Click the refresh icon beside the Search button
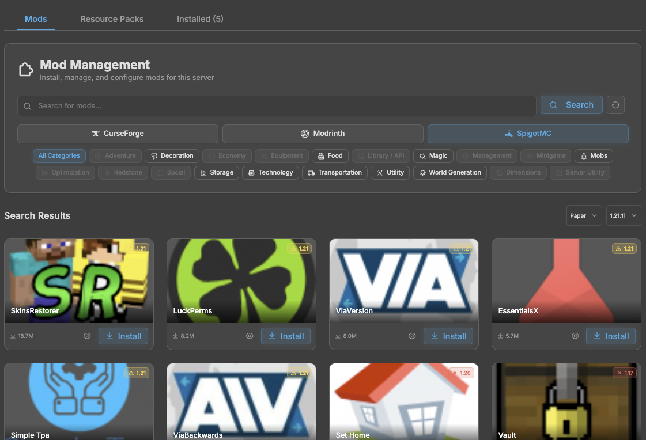The height and width of the screenshot is (440, 646). tap(615, 104)
